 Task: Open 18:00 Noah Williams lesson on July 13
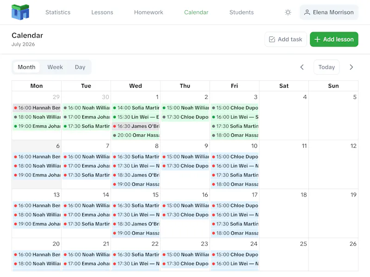point(37,215)
